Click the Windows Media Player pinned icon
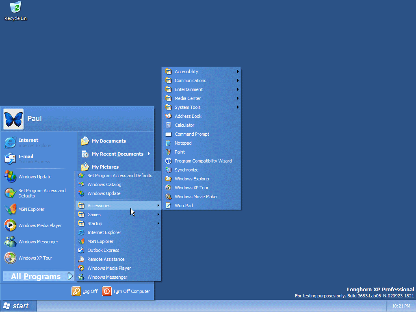The image size is (416, 312). tap(10, 225)
